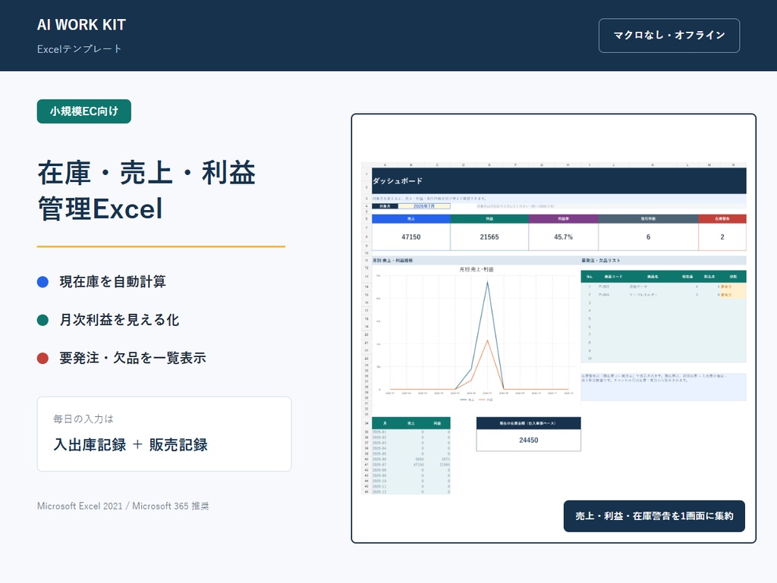Click the 2026-06 row in monthly table
This screenshot has height=583, width=777.
[x=411, y=459]
